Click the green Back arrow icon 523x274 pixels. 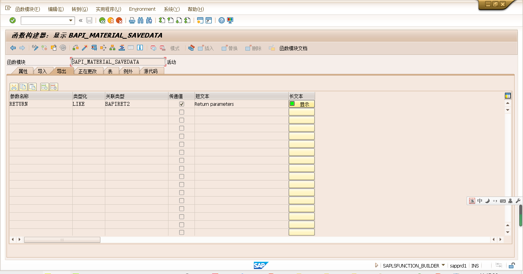pyautogui.click(x=103, y=20)
